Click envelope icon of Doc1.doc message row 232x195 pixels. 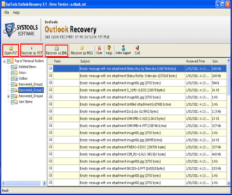click(50, 110)
